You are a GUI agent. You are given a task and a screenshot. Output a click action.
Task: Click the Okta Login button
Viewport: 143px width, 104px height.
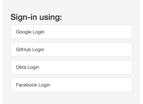[71, 67]
